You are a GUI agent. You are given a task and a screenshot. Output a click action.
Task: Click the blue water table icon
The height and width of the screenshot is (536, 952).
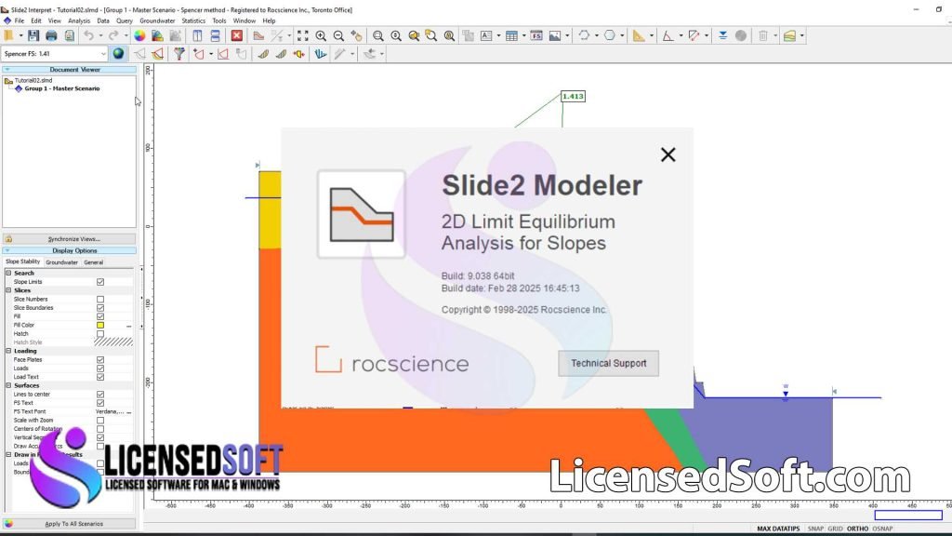[722, 36]
